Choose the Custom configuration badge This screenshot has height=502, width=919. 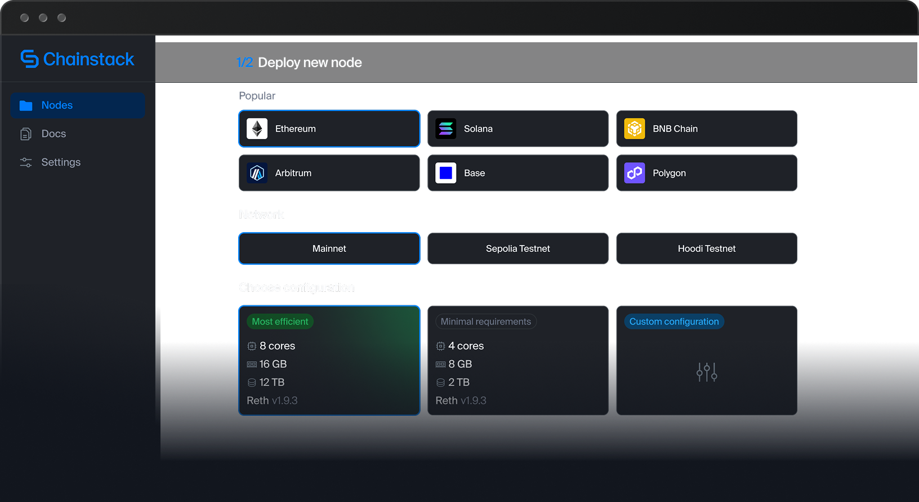(674, 322)
